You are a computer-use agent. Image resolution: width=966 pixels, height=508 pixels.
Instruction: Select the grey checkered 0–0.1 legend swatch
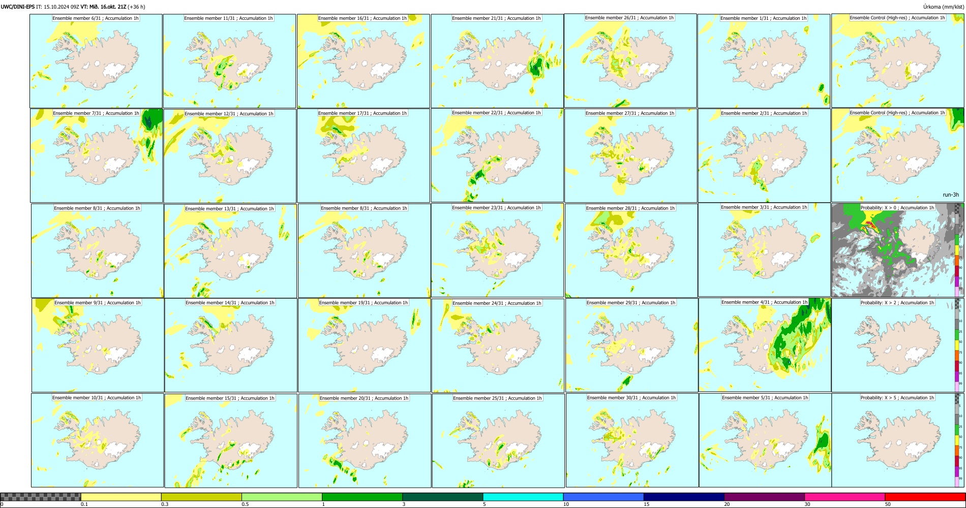point(41,497)
